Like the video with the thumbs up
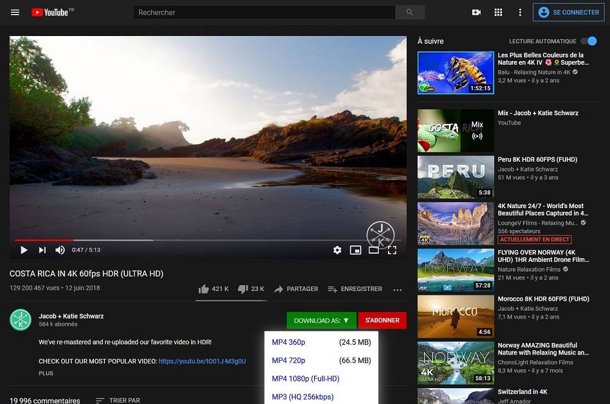Image resolution: width=610 pixels, height=404 pixels. click(204, 289)
